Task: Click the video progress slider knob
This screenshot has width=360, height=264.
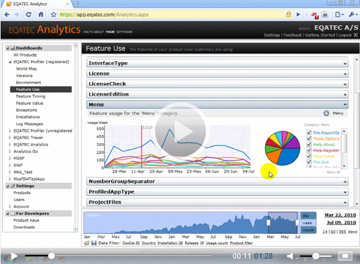Action: tap(52, 256)
